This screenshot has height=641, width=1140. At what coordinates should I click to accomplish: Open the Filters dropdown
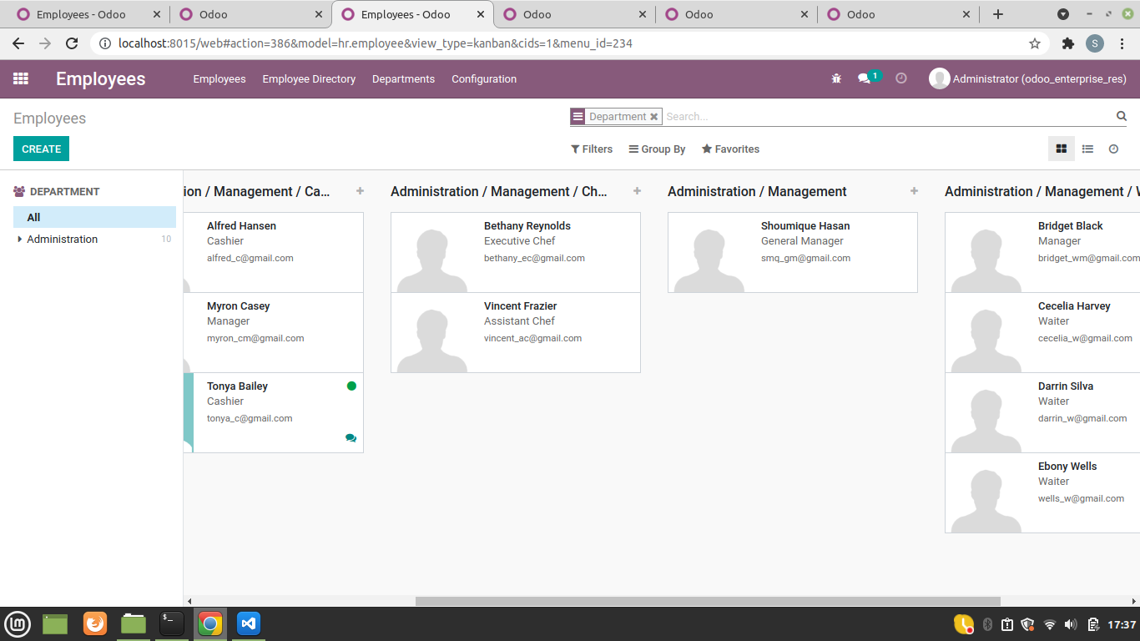(592, 149)
